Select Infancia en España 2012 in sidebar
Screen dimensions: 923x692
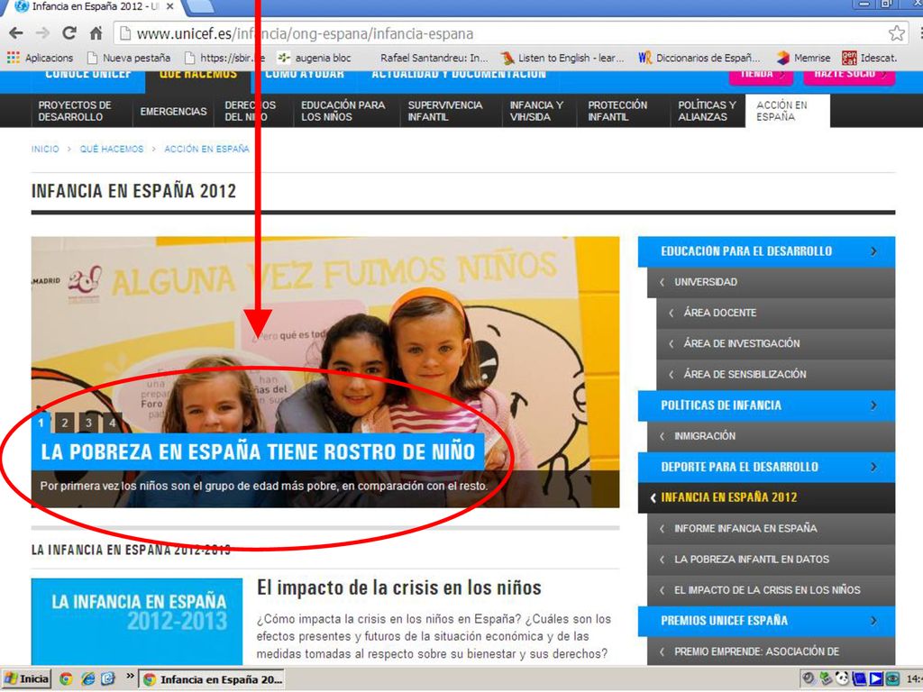tap(766, 497)
